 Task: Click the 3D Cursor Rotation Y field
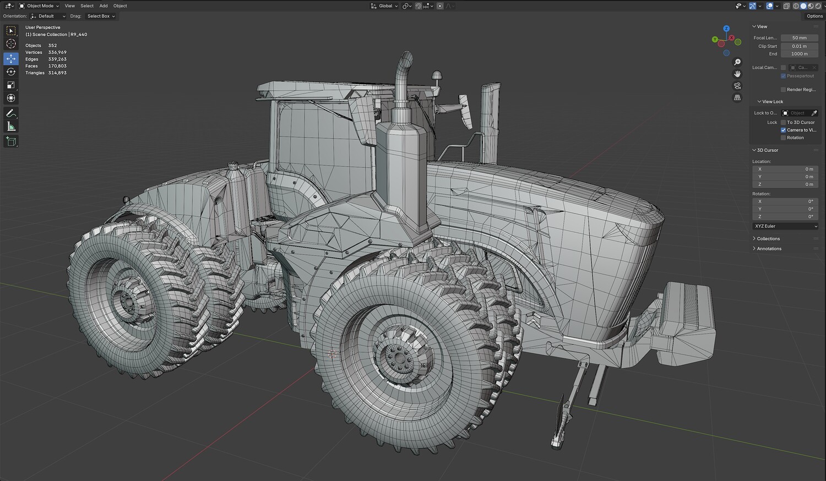tap(785, 209)
